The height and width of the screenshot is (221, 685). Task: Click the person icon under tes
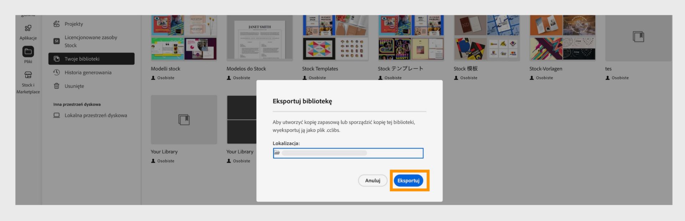608,78
